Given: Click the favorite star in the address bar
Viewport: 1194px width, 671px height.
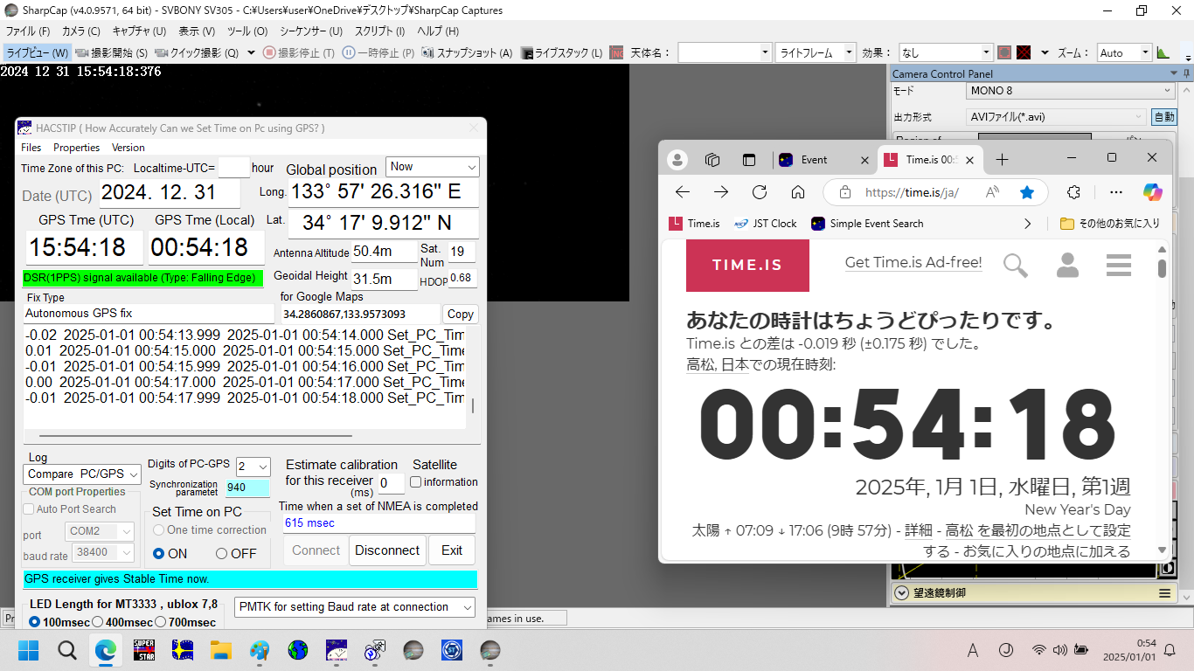Looking at the screenshot, I should pos(1027,192).
